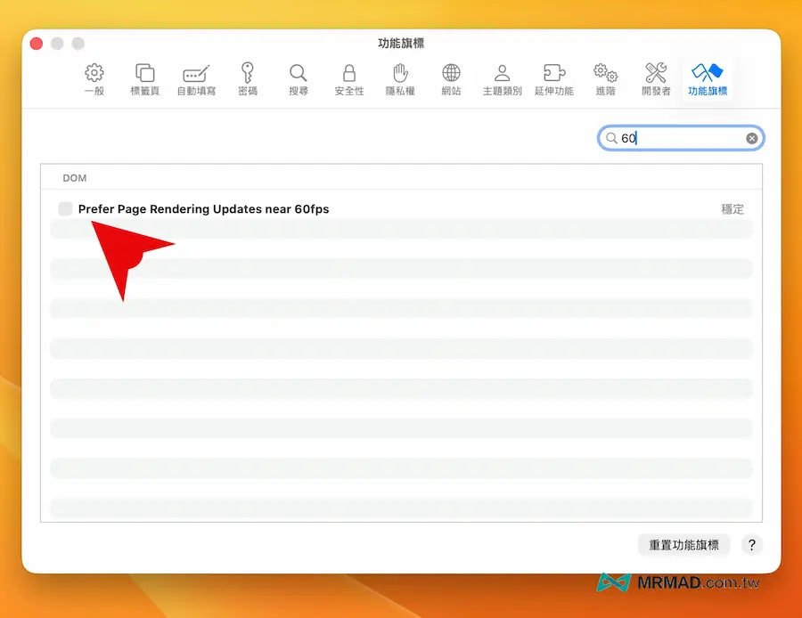
Task: Click inside the search input field
Action: (x=677, y=138)
